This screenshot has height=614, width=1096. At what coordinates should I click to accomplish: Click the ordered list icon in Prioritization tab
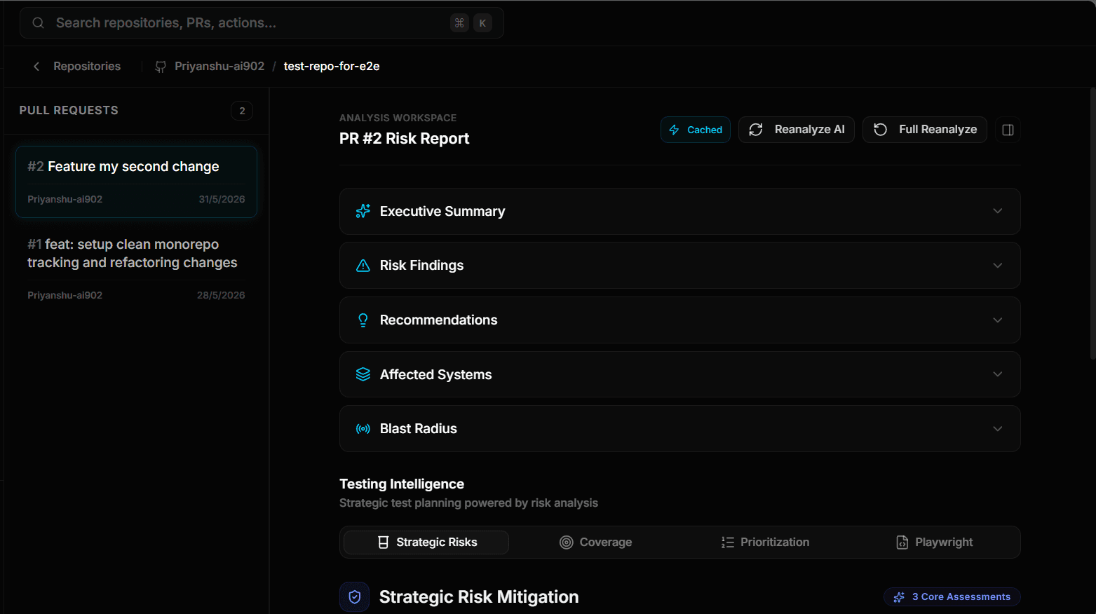[x=728, y=543]
